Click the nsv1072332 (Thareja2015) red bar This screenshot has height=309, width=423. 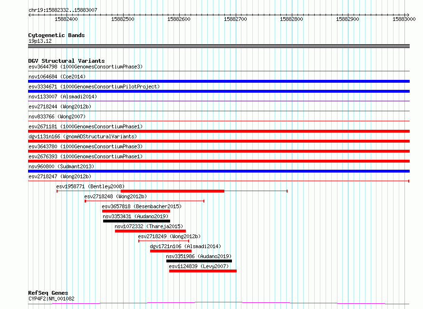(150, 231)
